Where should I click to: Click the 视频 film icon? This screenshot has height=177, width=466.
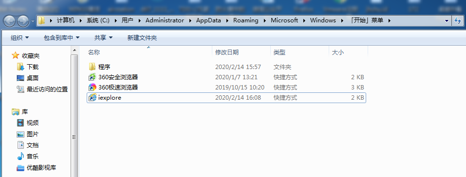tap(20, 123)
